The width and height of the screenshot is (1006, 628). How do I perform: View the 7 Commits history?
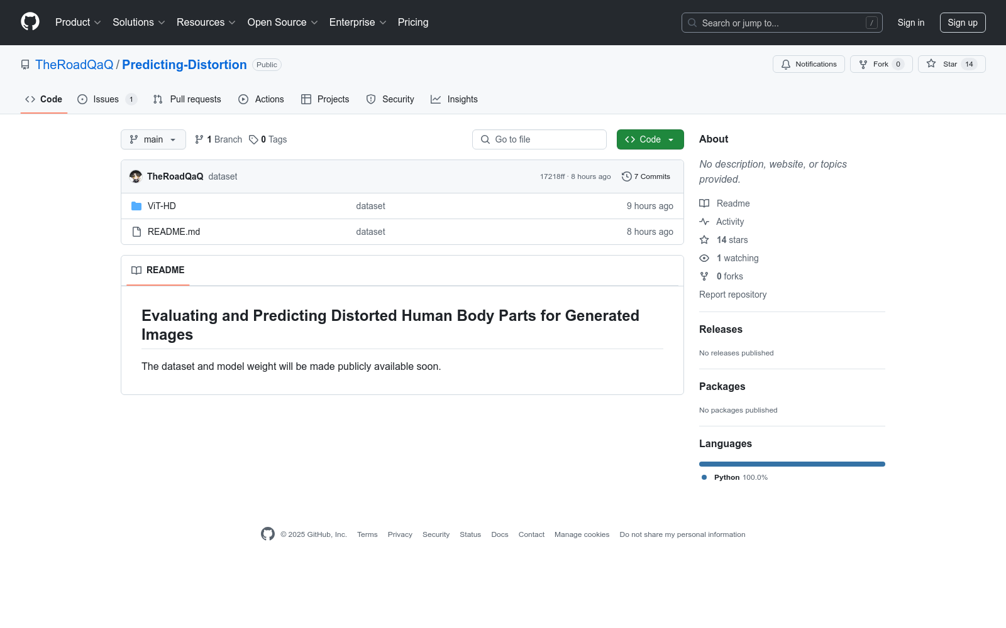(x=646, y=176)
